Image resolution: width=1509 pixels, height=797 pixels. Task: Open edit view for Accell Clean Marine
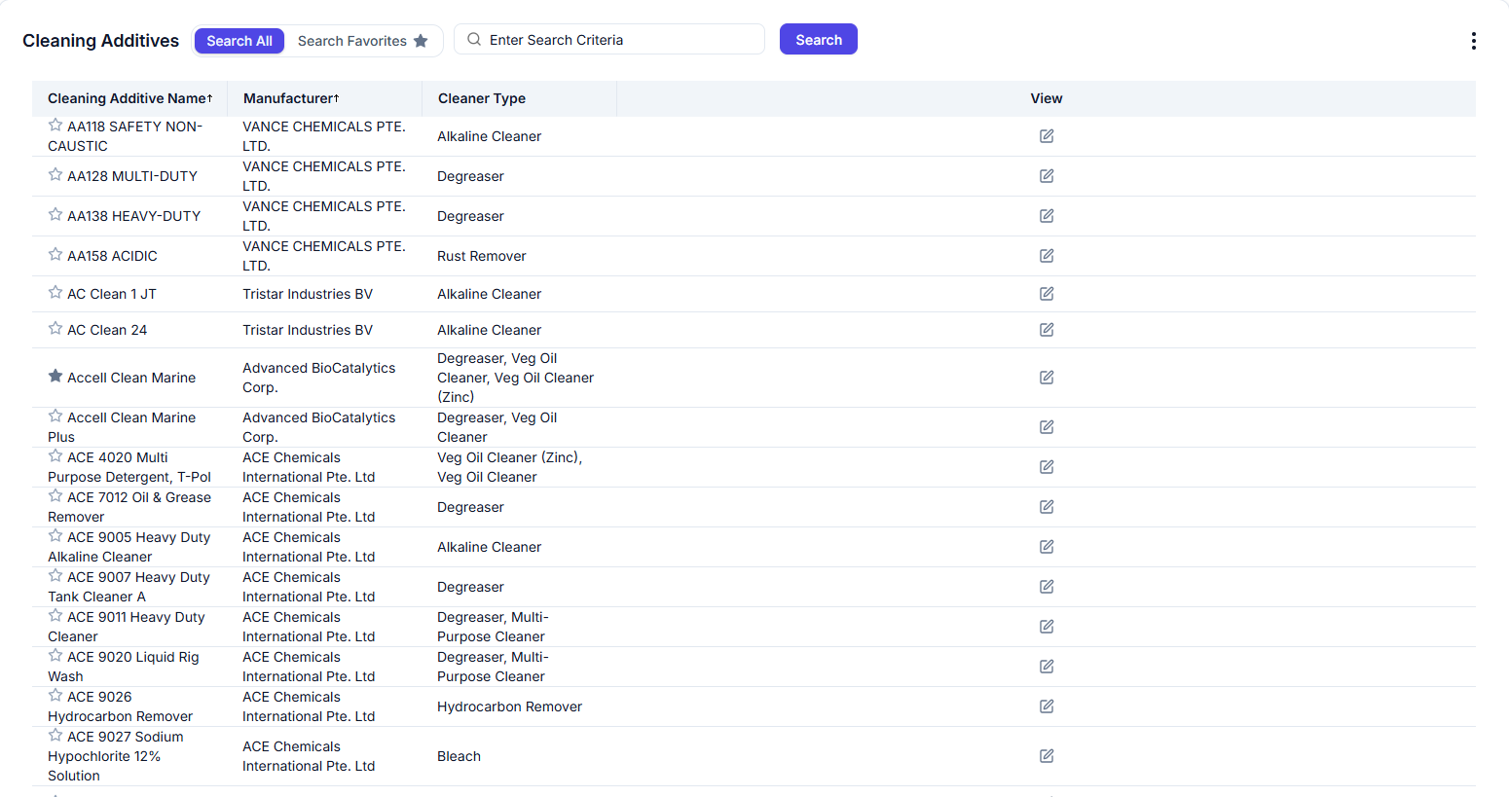point(1047,378)
